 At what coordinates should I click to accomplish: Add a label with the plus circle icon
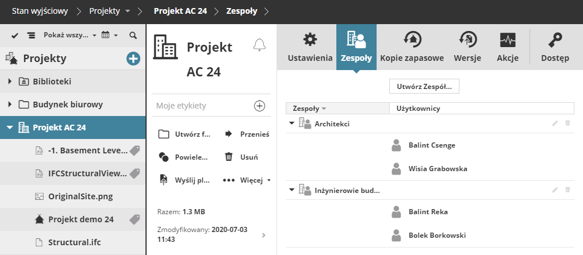pyautogui.click(x=259, y=106)
